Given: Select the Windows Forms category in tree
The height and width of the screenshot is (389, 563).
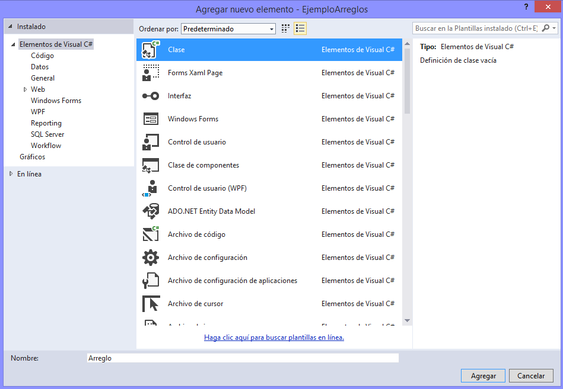Looking at the screenshot, I should pyautogui.click(x=56, y=101).
